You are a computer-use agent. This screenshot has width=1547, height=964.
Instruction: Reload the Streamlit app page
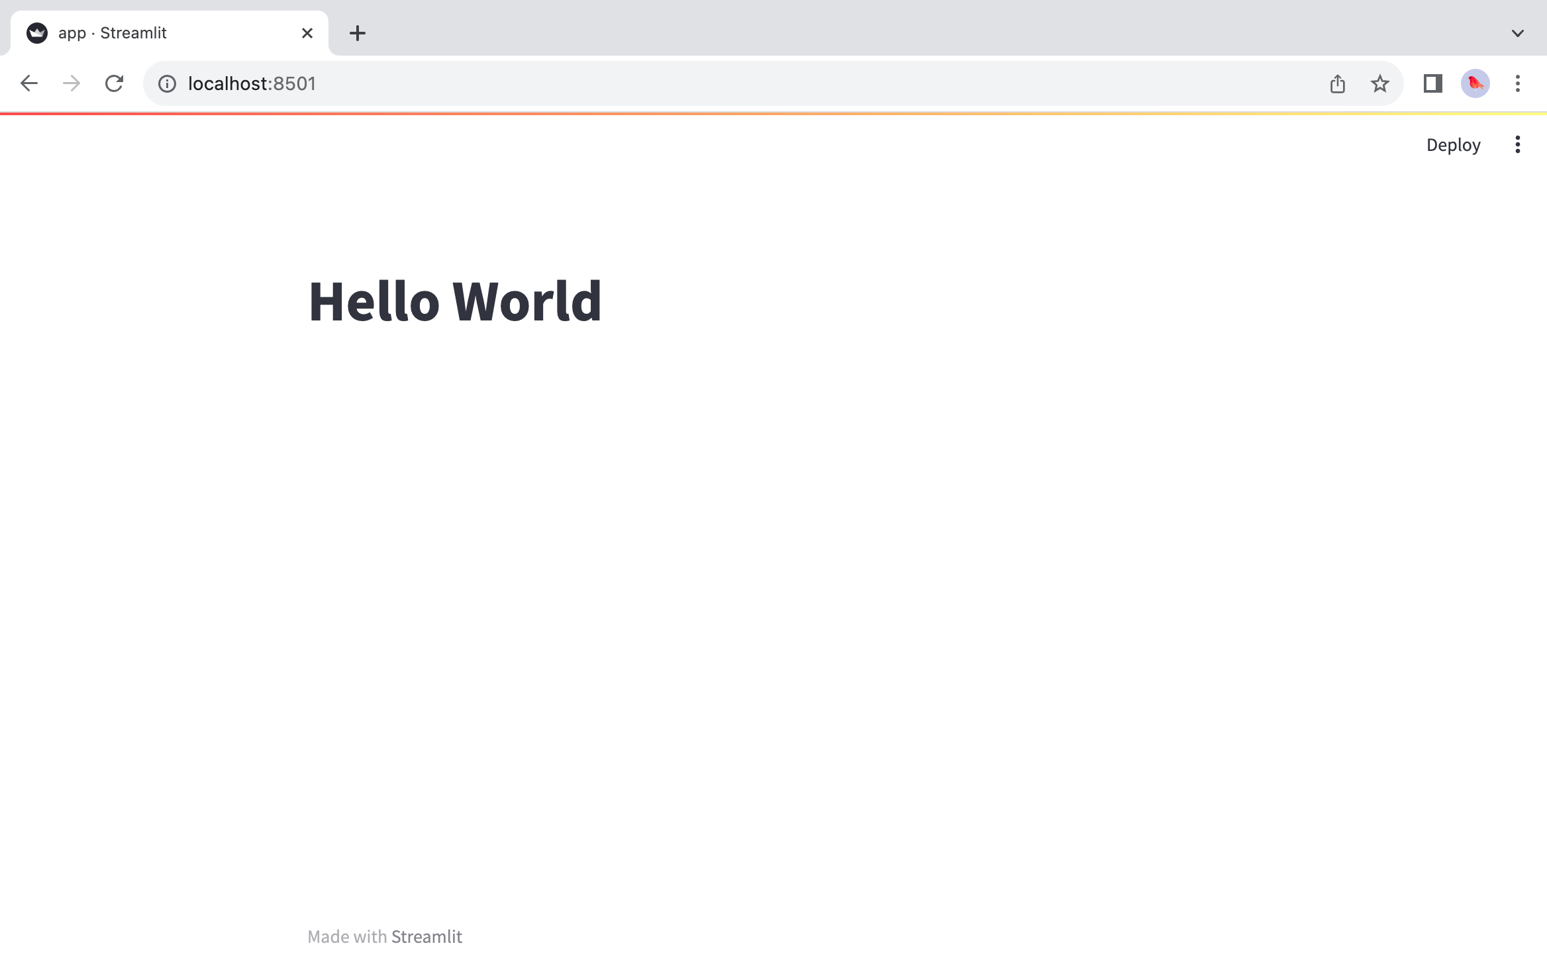coord(114,83)
